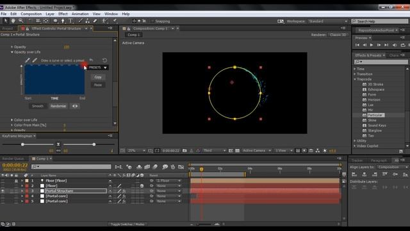Image resolution: width=410 pixels, height=231 pixels.
Task: Toggle lock on Floor [Floor] layer
Action: [16, 181]
